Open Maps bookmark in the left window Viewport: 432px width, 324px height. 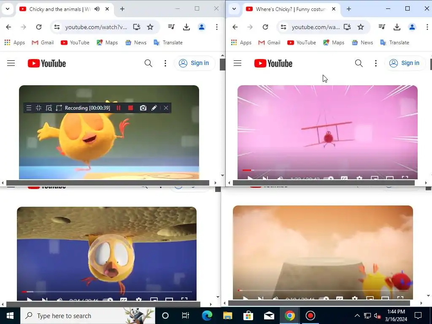tap(107, 43)
